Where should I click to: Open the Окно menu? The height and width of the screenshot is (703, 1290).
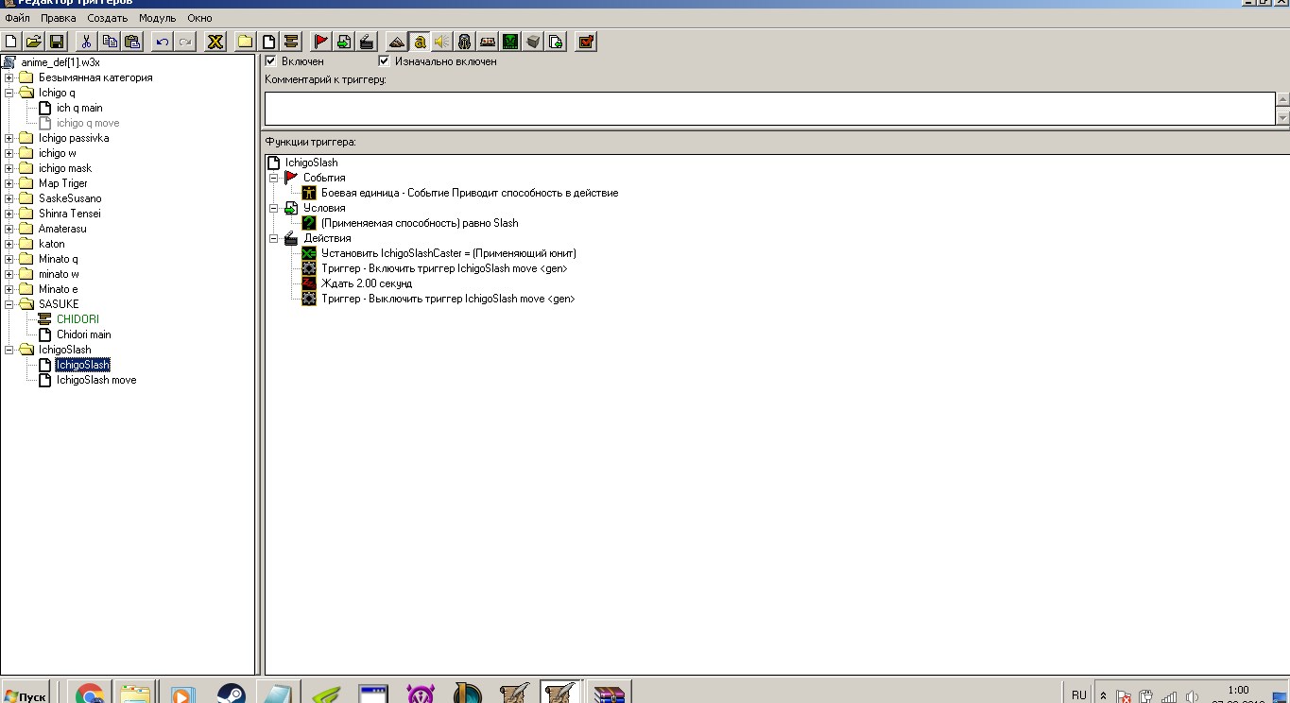(x=199, y=18)
